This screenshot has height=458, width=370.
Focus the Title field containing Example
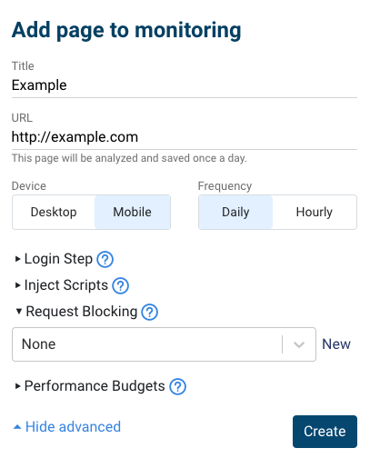[185, 85]
